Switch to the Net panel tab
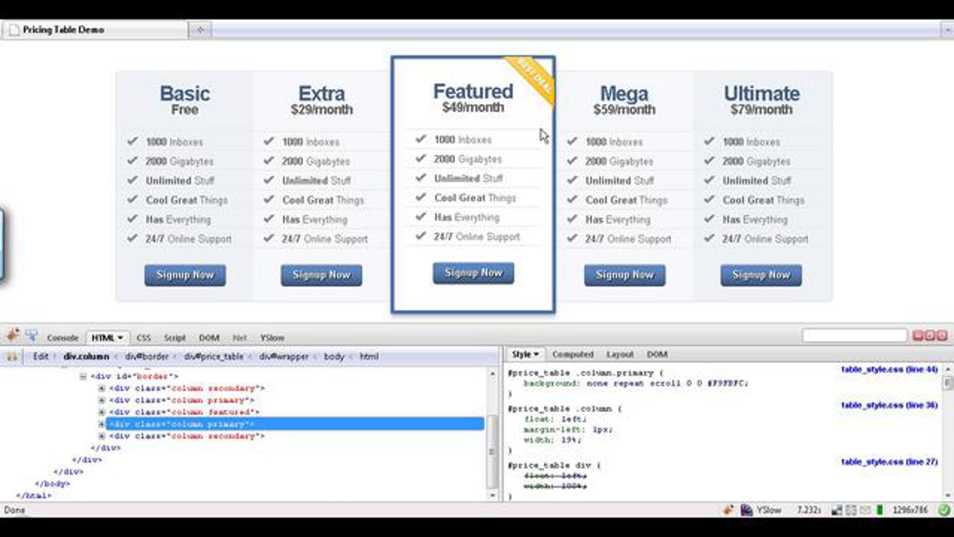The width and height of the screenshot is (954, 537). pos(239,338)
